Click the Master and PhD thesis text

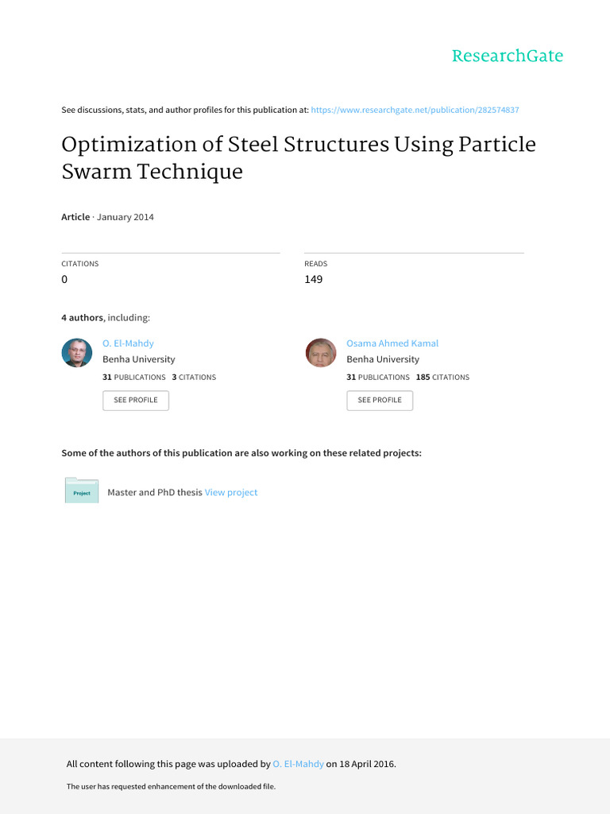click(155, 492)
